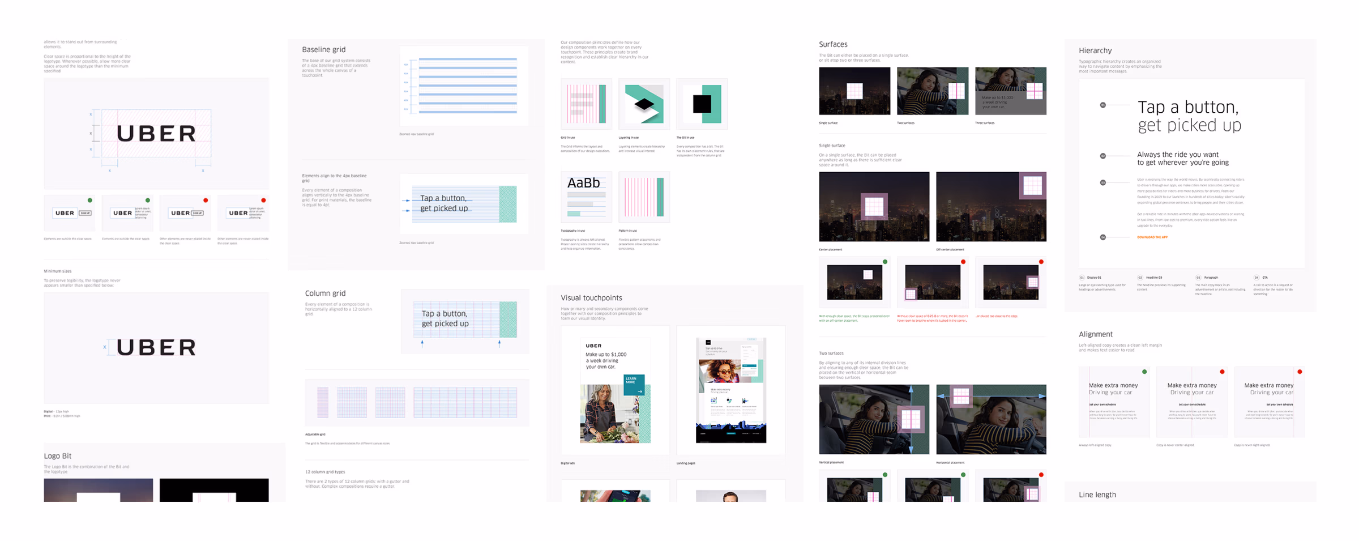Open the 'Copy is never right-aligned' example
Viewport: 1359px width, 541px height.
(x=1269, y=402)
